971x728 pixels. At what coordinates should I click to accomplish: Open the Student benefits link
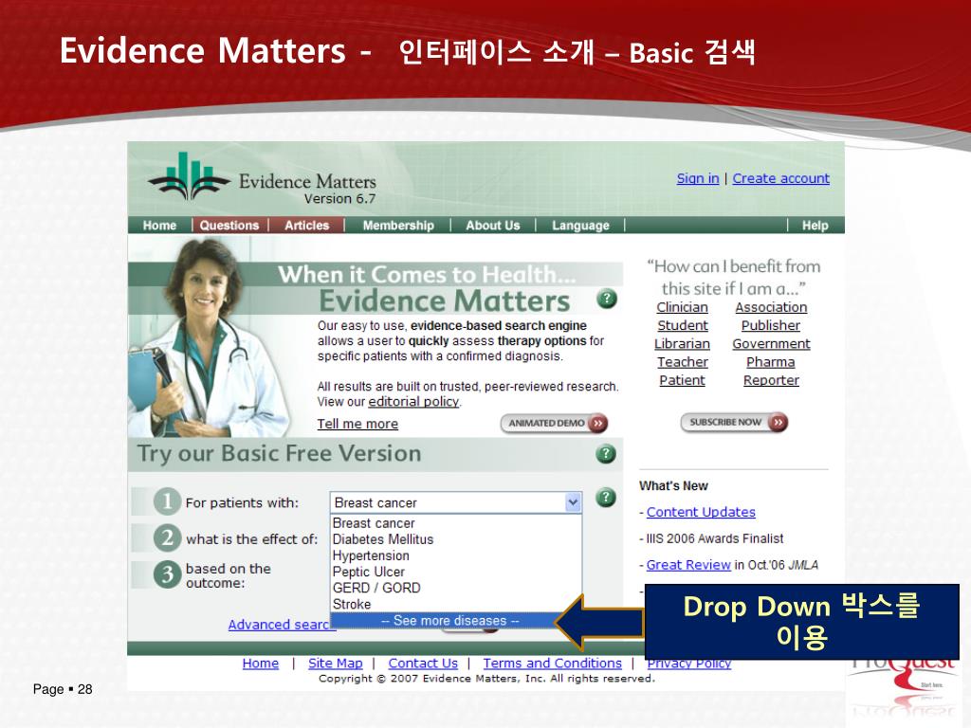[683, 325]
